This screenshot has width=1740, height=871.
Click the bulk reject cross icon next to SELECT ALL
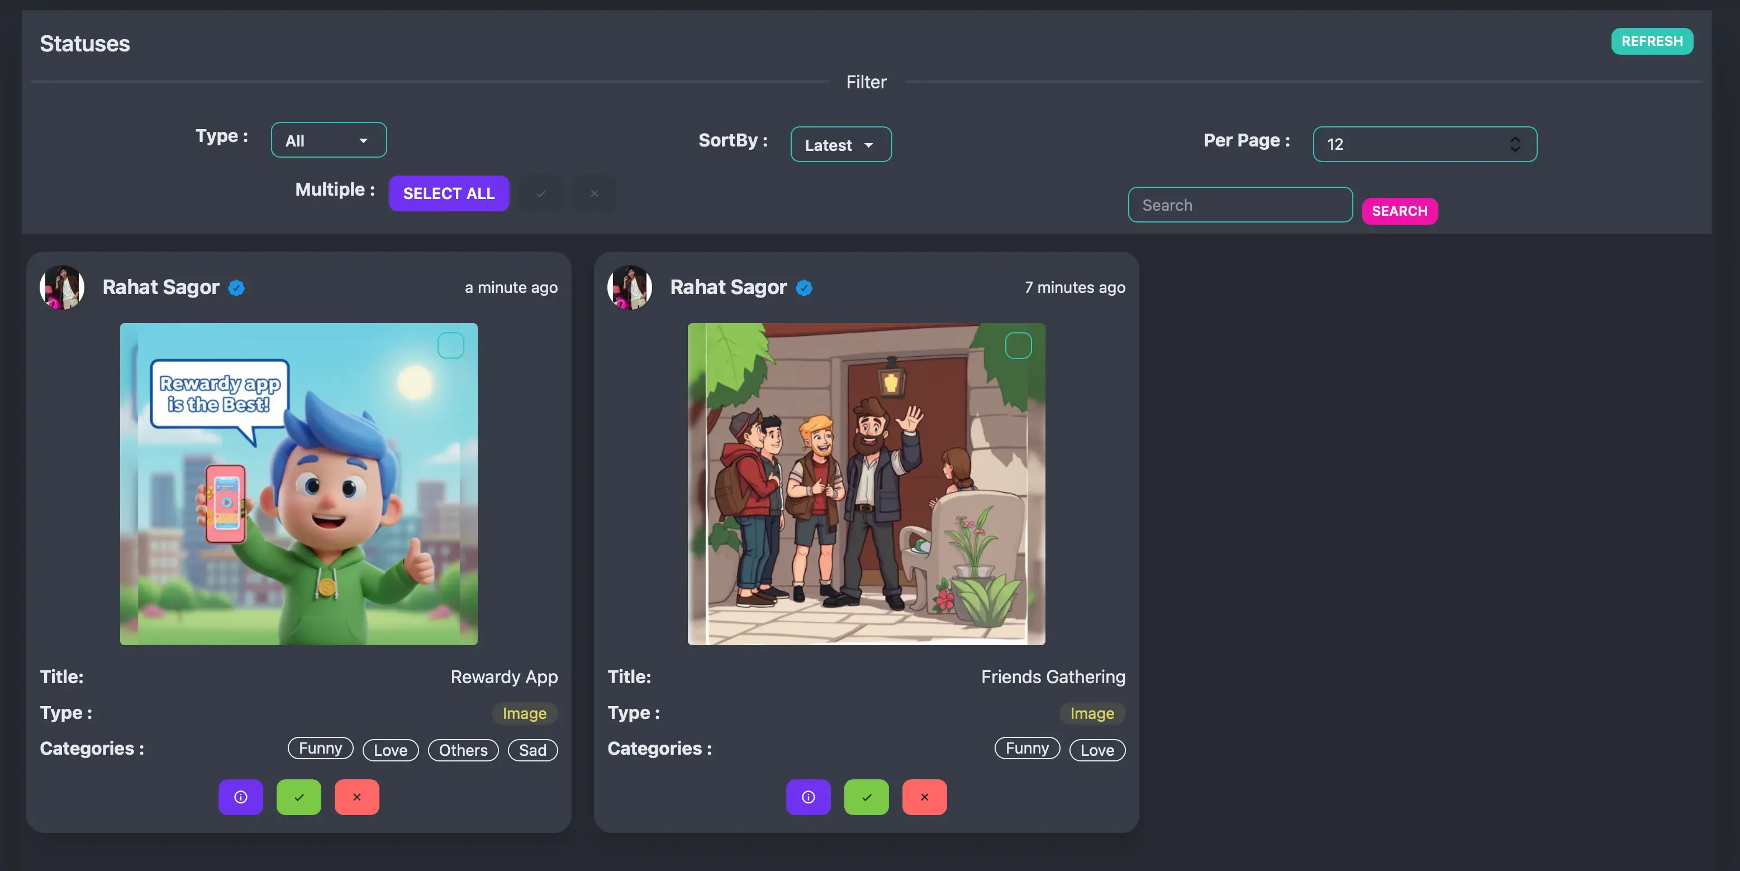click(594, 193)
